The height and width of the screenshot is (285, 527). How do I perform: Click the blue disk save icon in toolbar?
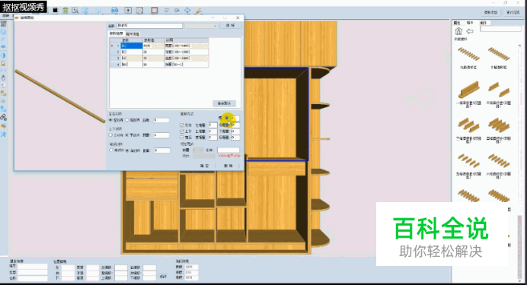pyautogui.click(x=114, y=11)
